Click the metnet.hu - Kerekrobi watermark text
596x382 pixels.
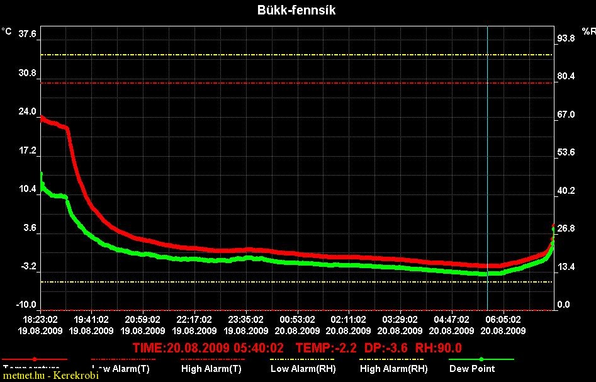pyautogui.click(x=41, y=376)
